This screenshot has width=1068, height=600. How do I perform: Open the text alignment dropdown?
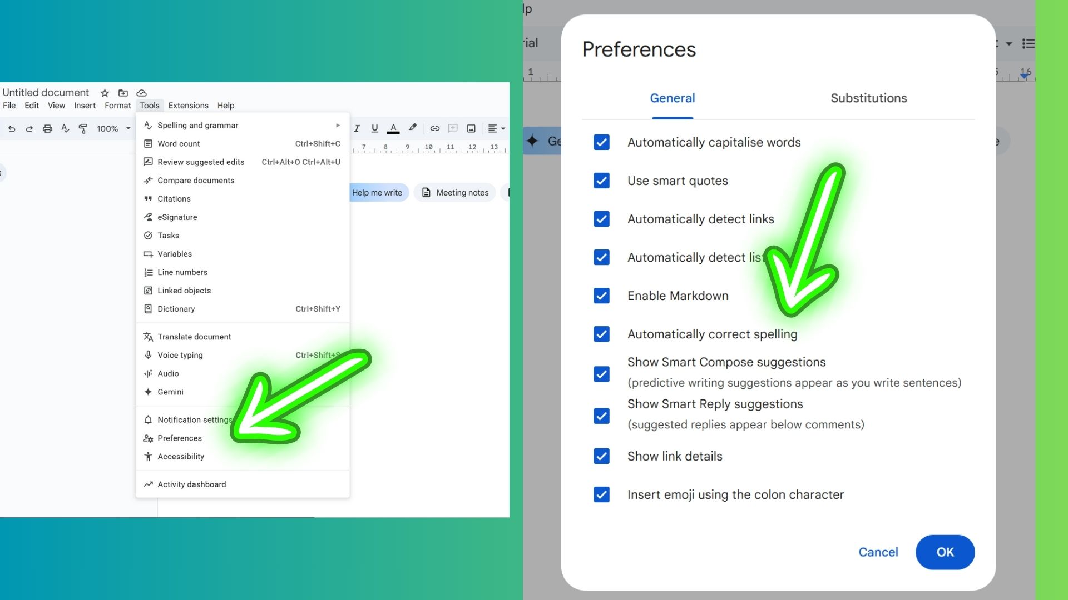pyautogui.click(x=495, y=128)
